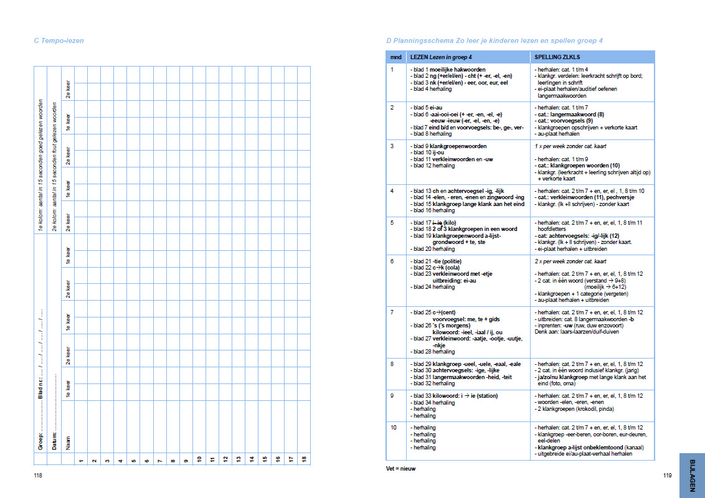
Task: Select the 'Naam' row label in the grid
Action: [x=68, y=443]
